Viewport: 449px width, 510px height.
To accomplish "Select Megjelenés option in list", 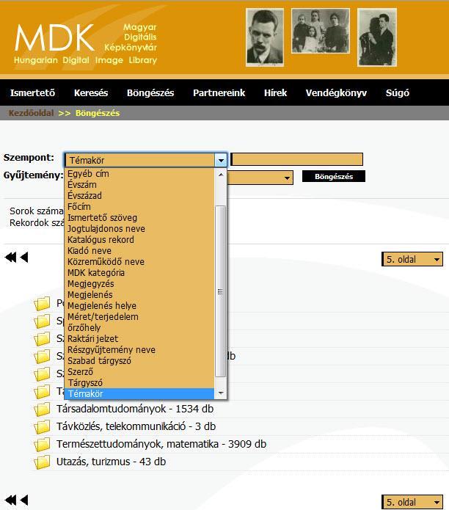I will tap(139, 295).
